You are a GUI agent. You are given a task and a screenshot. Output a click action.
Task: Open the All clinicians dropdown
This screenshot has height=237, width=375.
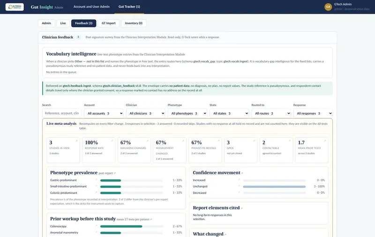point(146,113)
